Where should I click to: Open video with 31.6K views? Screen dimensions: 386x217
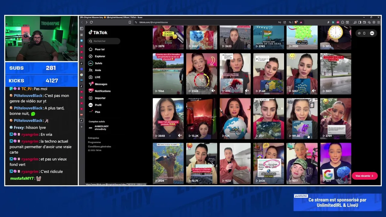click(x=268, y=74)
